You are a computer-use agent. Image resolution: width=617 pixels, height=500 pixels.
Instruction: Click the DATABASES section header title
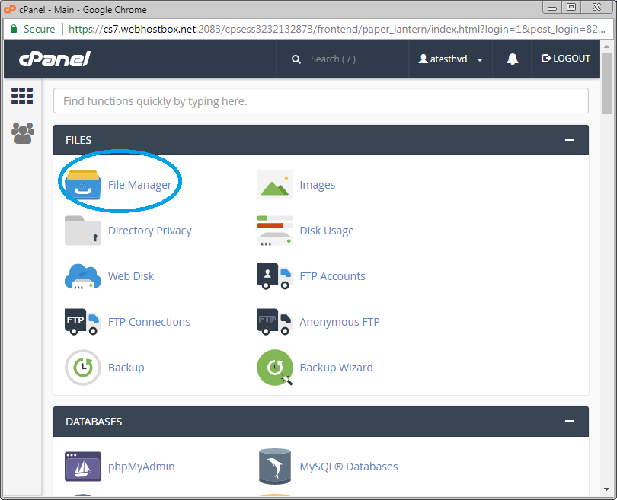coord(94,422)
